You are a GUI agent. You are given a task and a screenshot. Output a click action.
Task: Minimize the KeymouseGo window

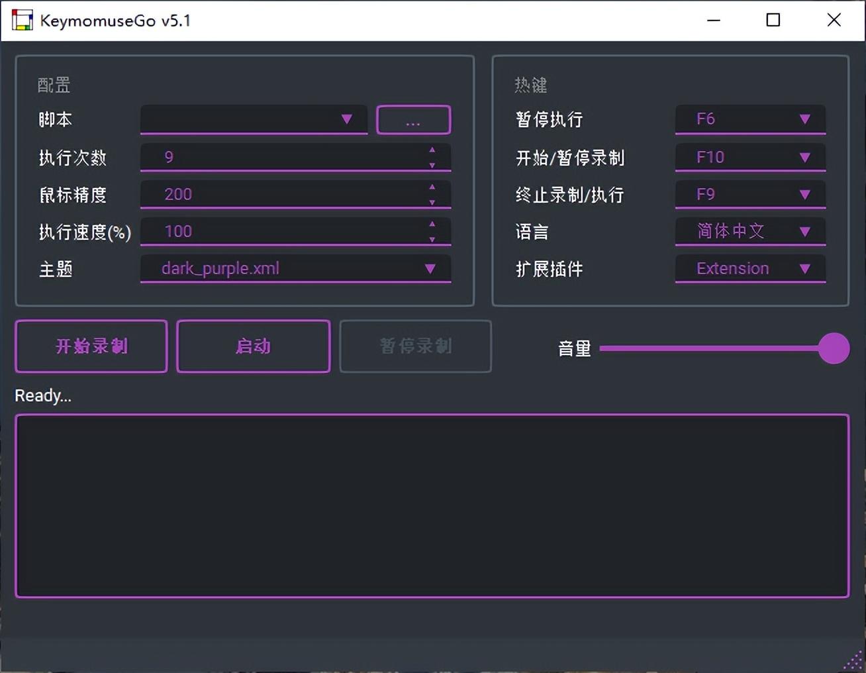click(x=714, y=20)
